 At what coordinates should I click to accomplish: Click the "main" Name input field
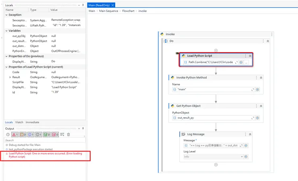[213, 89]
